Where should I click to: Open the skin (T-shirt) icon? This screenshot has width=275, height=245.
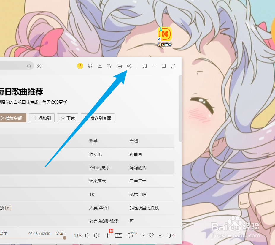click(109, 66)
